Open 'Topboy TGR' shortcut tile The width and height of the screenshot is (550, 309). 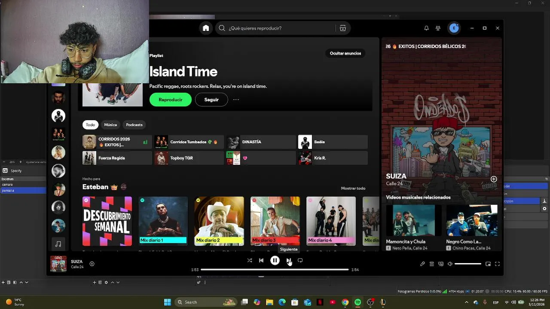pyautogui.click(x=189, y=158)
